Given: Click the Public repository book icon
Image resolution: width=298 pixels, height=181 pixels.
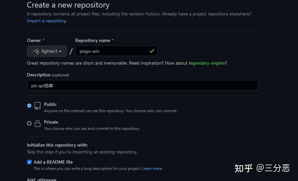Looking at the screenshot, I should [x=37, y=106].
